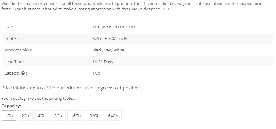Screen dimensions: 276x129
Task: Click the 14-21 Days lead time value
Action: click(103, 62)
